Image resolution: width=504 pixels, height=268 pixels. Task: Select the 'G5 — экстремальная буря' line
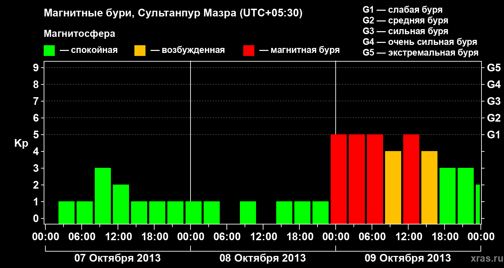pyautogui.click(x=421, y=53)
